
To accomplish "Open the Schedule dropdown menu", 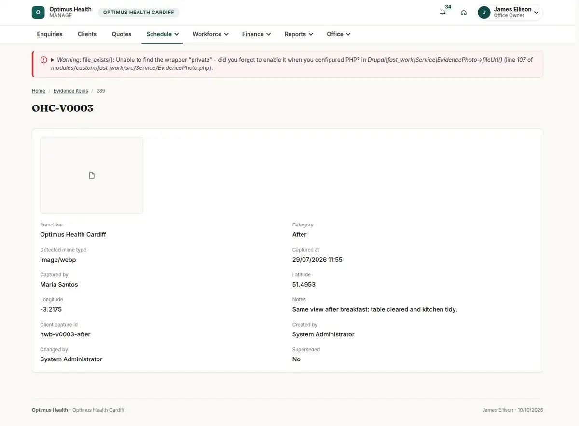I will coord(162,34).
